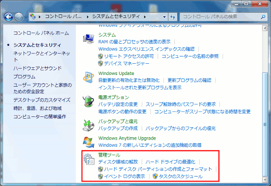Open ハード ドライブの最適化 link
Screen dimensions: 271x186
171,162
